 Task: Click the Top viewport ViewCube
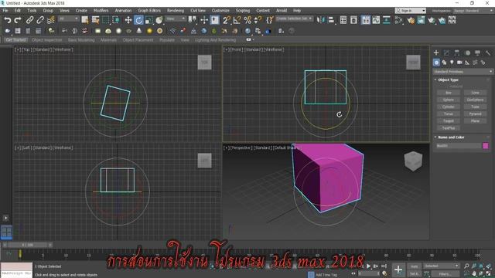(x=204, y=62)
